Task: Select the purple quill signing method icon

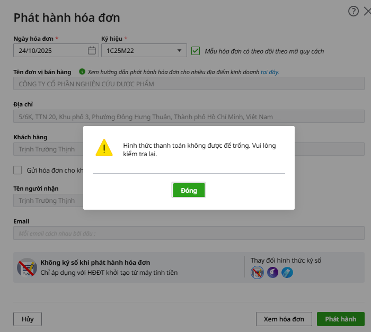Action: pos(272,273)
